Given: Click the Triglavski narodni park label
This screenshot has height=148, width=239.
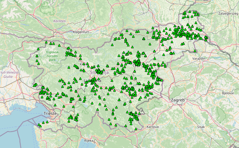Looking at the screenshot, I should (x=52, y=56).
